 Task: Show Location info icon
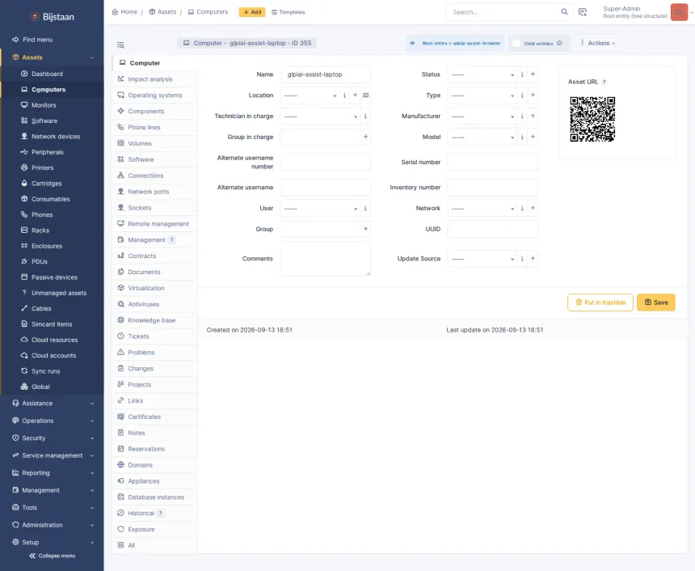pyautogui.click(x=344, y=95)
